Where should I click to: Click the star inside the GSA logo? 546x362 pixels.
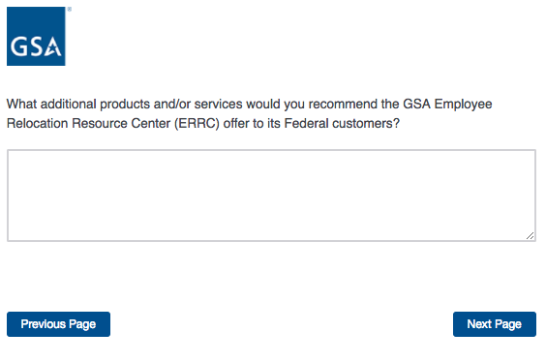pos(54,48)
